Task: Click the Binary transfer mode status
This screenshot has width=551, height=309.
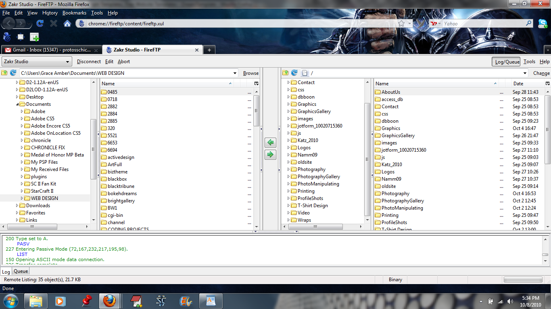Action: pyautogui.click(x=395, y=280)
